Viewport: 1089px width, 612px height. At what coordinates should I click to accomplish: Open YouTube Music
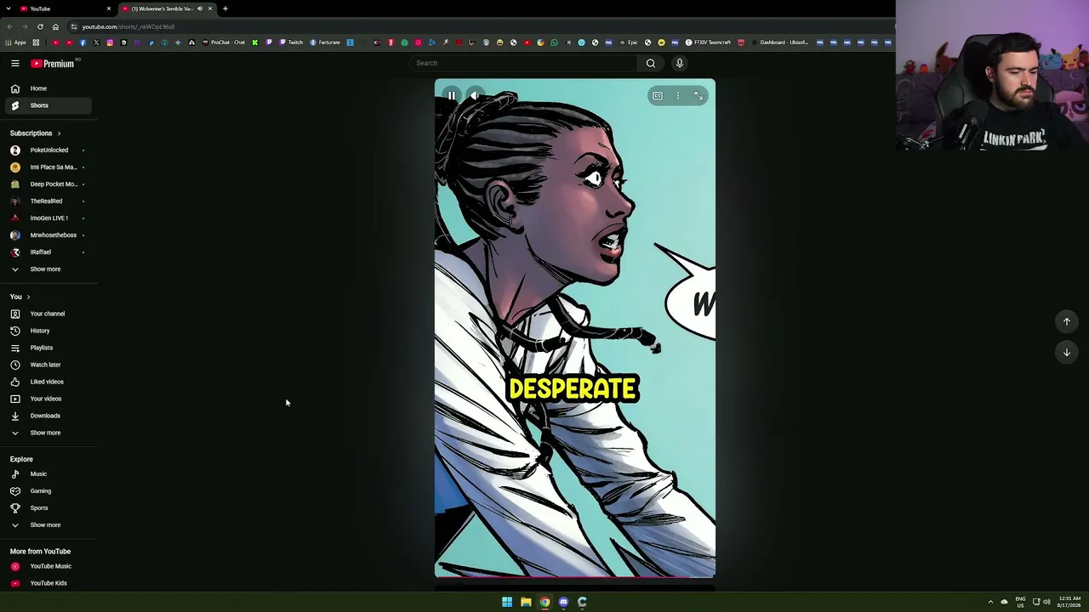[x=47, y=566]
